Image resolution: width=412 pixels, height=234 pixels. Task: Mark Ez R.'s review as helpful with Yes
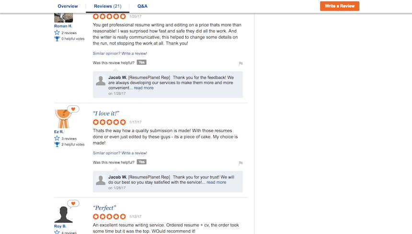(x=141, y=162)
